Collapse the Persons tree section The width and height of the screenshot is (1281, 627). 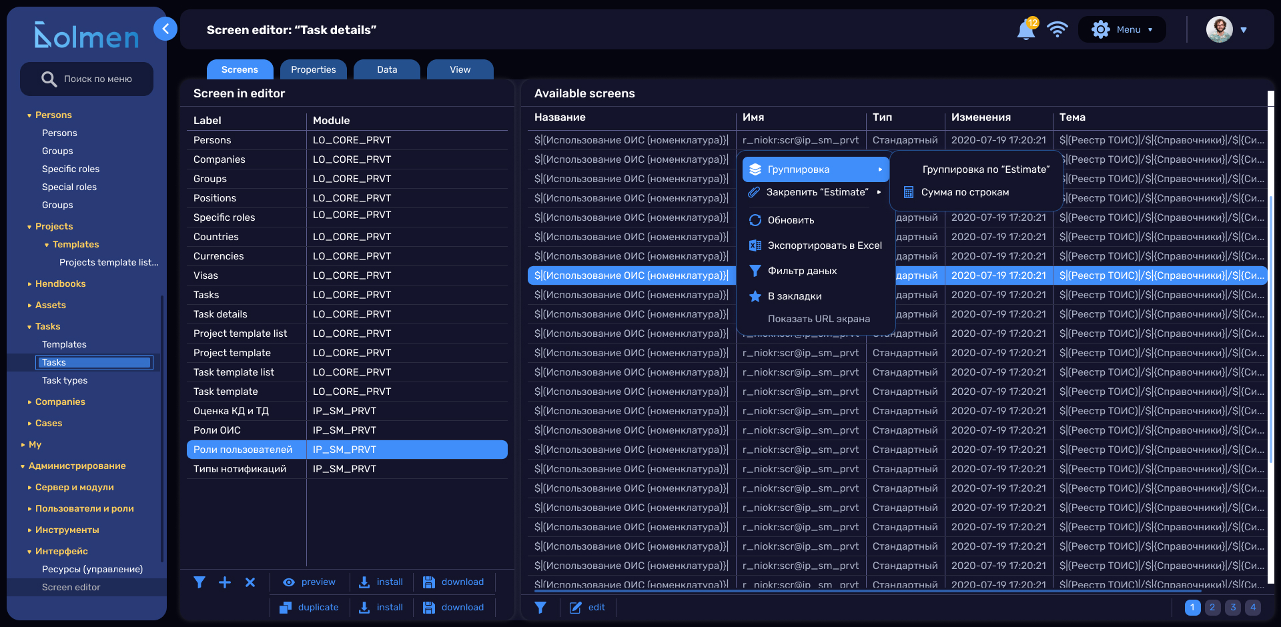point(29,115)
